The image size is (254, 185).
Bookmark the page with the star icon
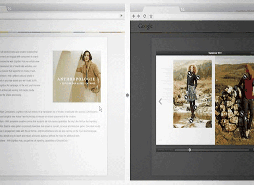(x=151, y=16)
